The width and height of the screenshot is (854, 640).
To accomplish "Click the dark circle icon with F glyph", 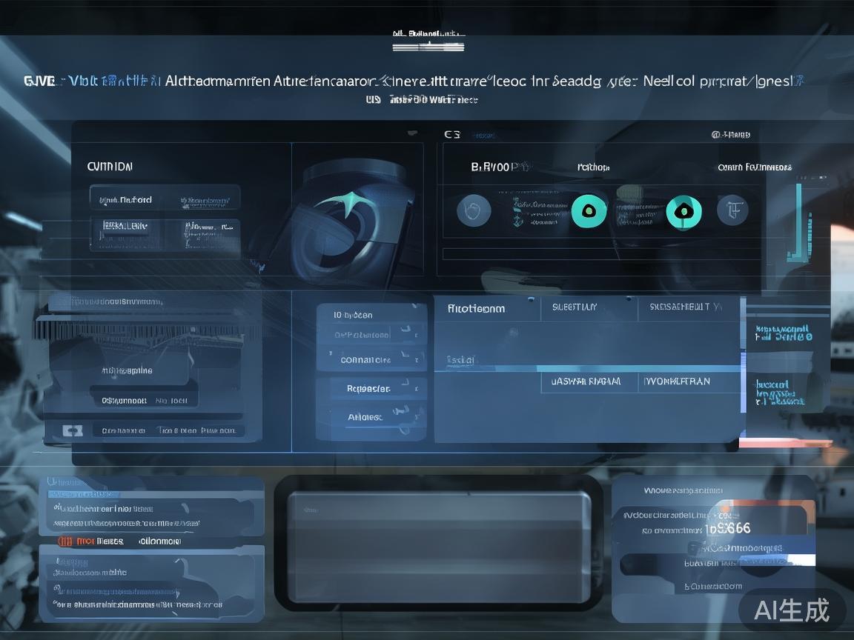I will click(732, 211).
